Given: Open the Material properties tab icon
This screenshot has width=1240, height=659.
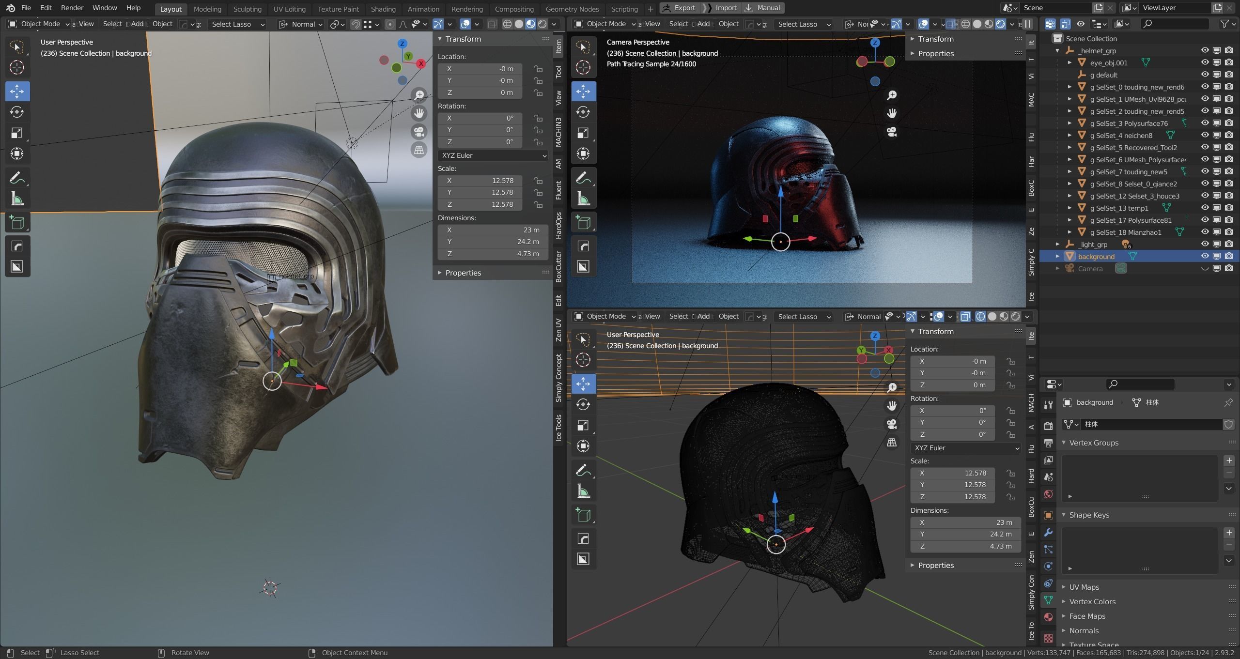Looking at the screenshot, I should tap(1049, 617).
